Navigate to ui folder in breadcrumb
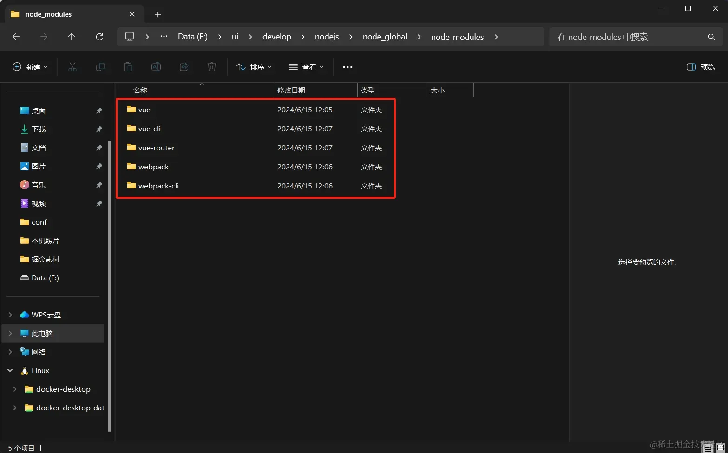This screenshot has width=728, height=453. (235, 37)
